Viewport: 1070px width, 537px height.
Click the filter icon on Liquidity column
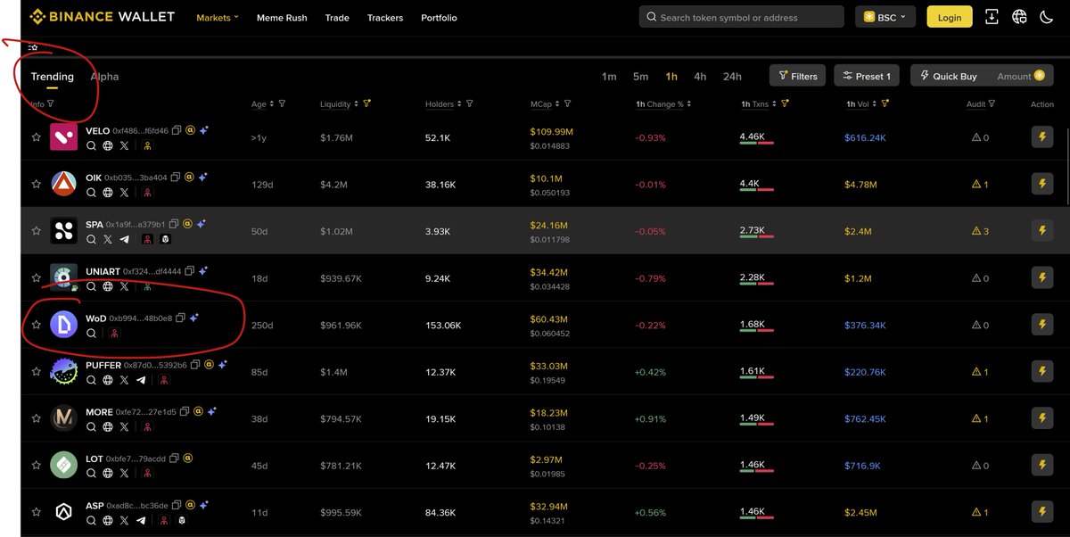pos(366,104)
